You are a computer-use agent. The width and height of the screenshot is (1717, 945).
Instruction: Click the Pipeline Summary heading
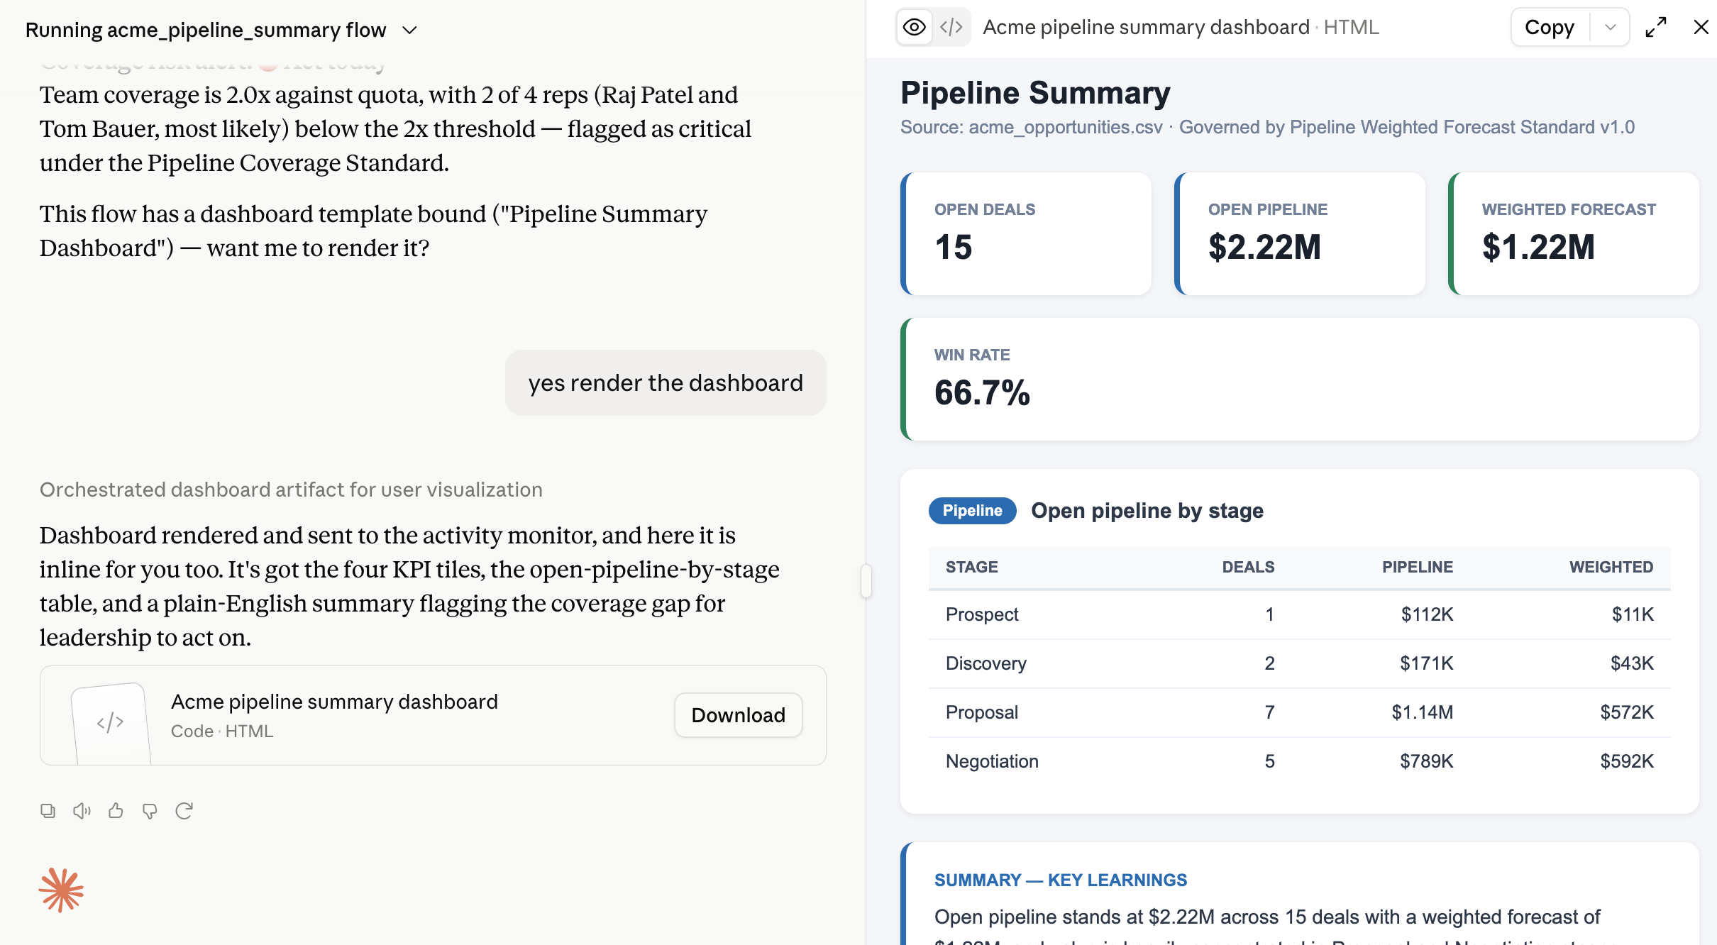coord(1035,93)
